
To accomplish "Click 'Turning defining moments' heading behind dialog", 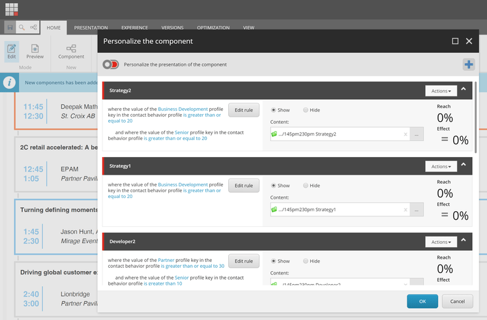I will point(59,210).
